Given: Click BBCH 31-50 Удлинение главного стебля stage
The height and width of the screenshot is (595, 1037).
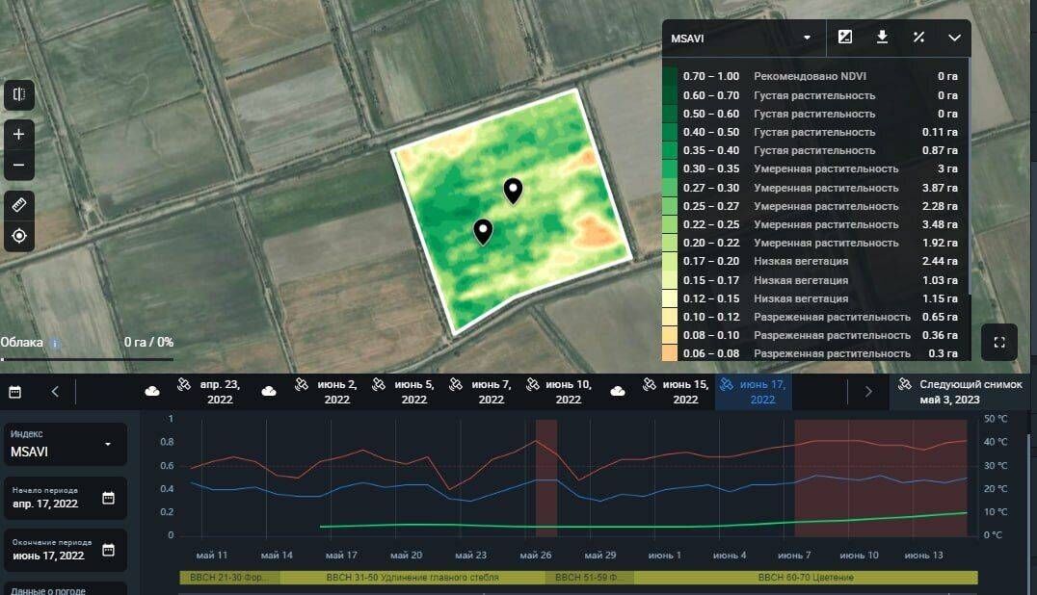Looking at the screenshot, I should click(412, 577).
